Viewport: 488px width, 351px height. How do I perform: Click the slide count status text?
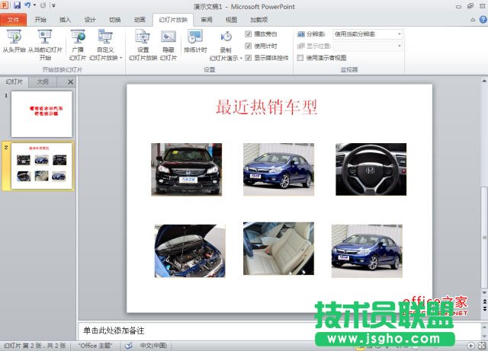click(x=35, y=346)
